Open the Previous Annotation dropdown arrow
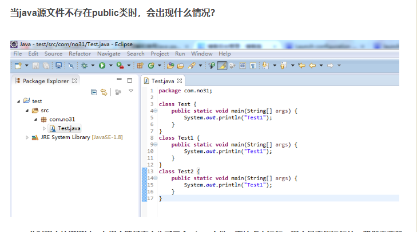Viewport: 417px width, 232px height. pyautogui.click(x=292, y=66)
